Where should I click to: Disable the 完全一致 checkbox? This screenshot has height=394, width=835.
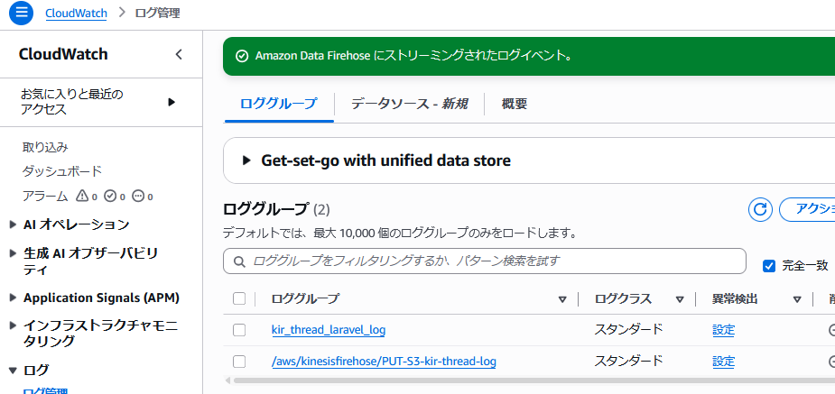coord(769,265)
